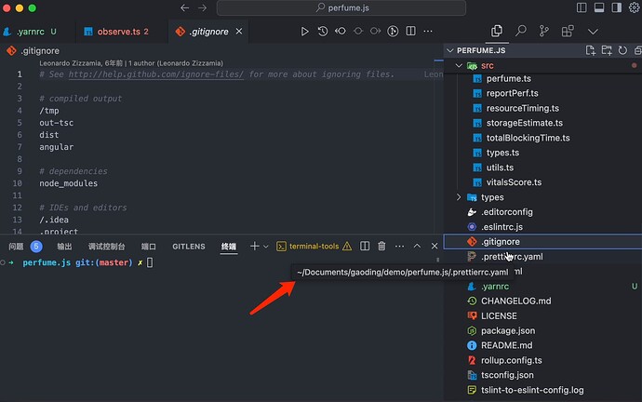The width and height of the screenshot is (642, 402).
Task: Open file history (clock) icon
Action: pos(323,31)
